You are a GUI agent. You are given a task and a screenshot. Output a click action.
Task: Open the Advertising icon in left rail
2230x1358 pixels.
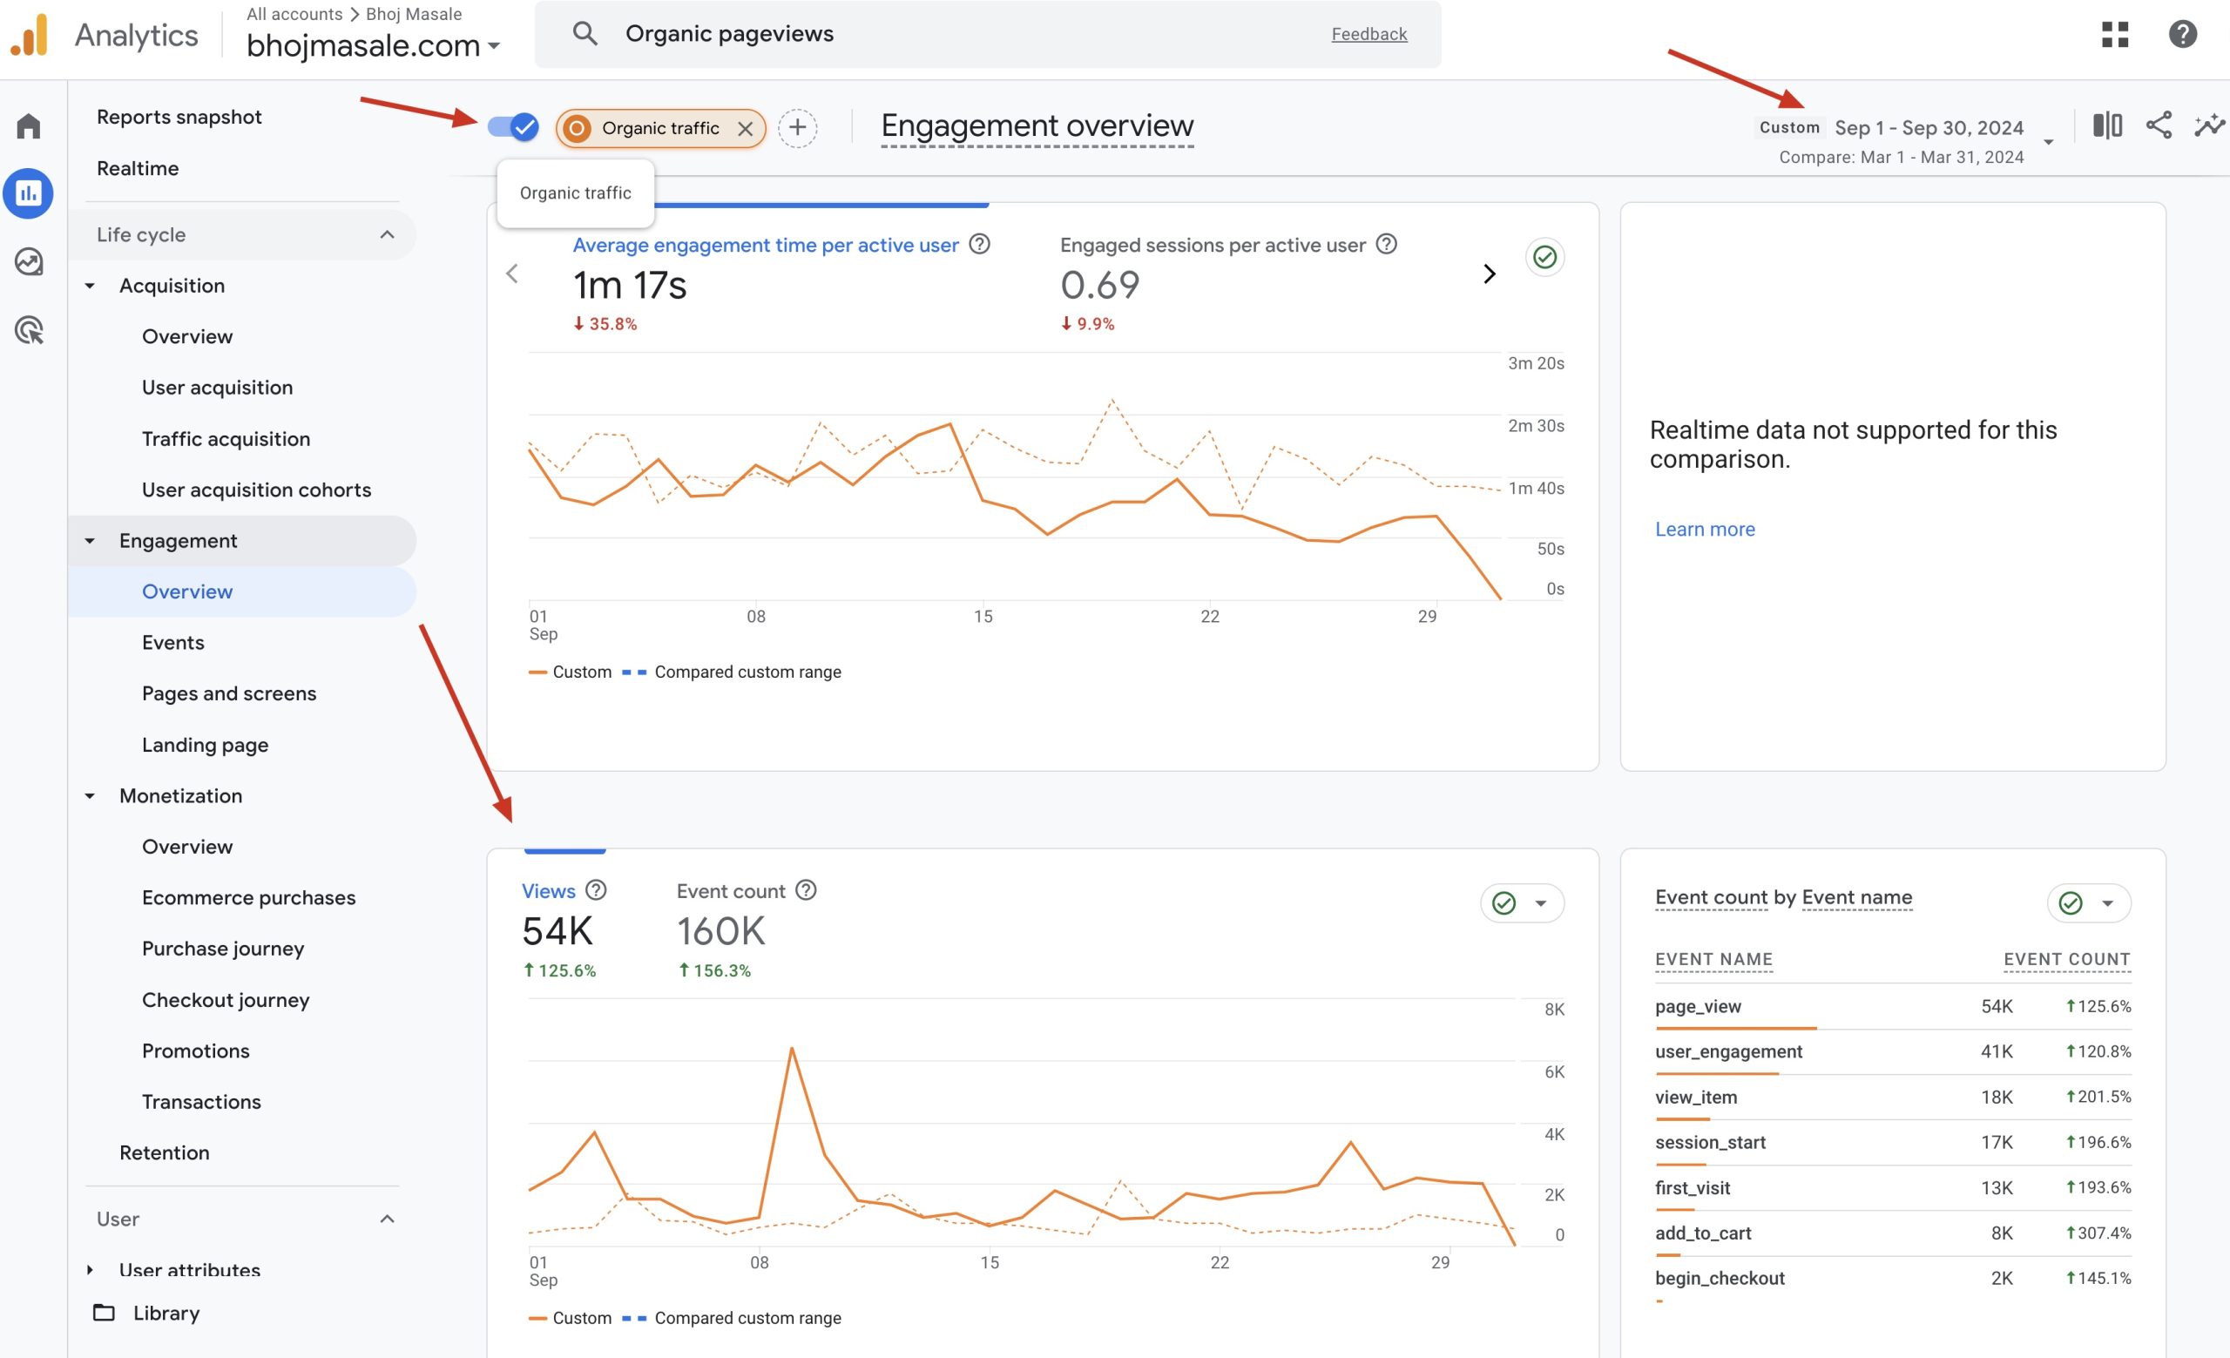tap(28, 330)
